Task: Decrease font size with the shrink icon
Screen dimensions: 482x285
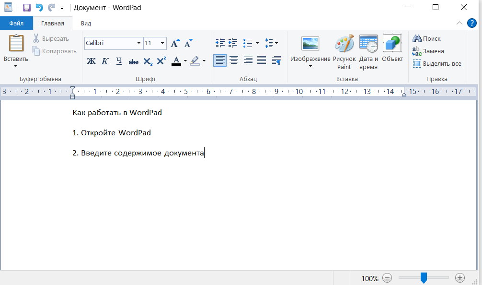Action: (188, 43)
